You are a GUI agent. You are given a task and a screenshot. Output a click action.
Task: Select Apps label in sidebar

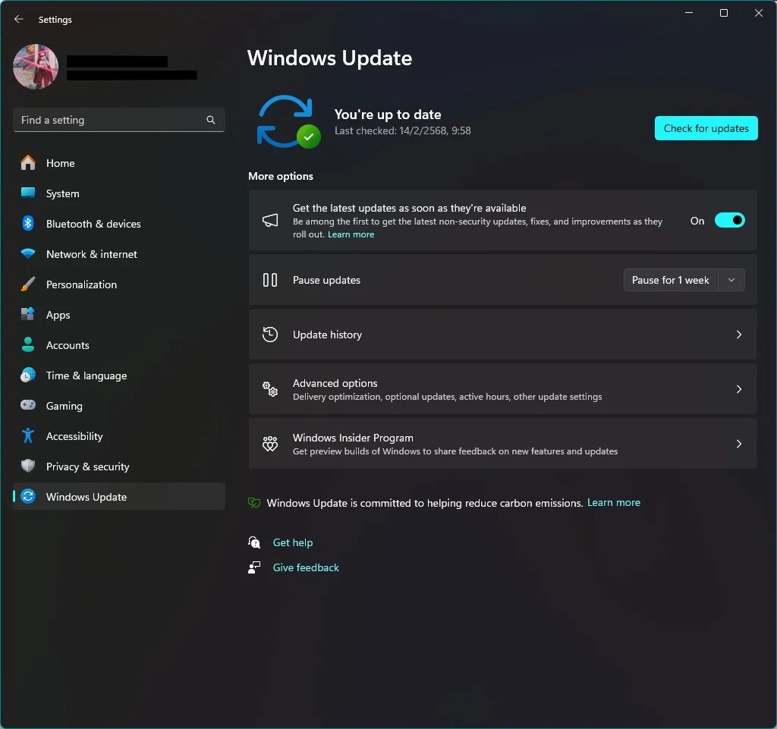[x=58, y=315]
